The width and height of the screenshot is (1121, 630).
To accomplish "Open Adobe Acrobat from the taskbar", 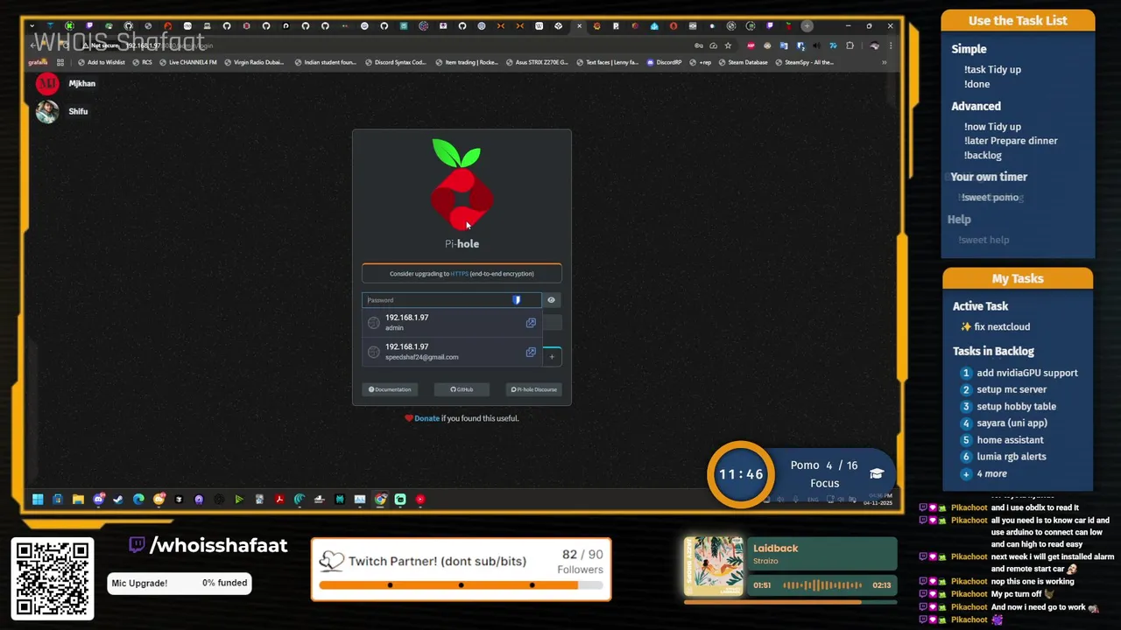I will click(x=279, y=500).
